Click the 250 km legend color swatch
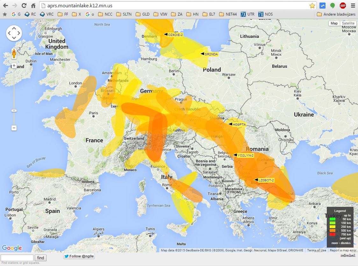Image resolution: width=358 pixels, height=266 pixels. [x=333, y=227]
